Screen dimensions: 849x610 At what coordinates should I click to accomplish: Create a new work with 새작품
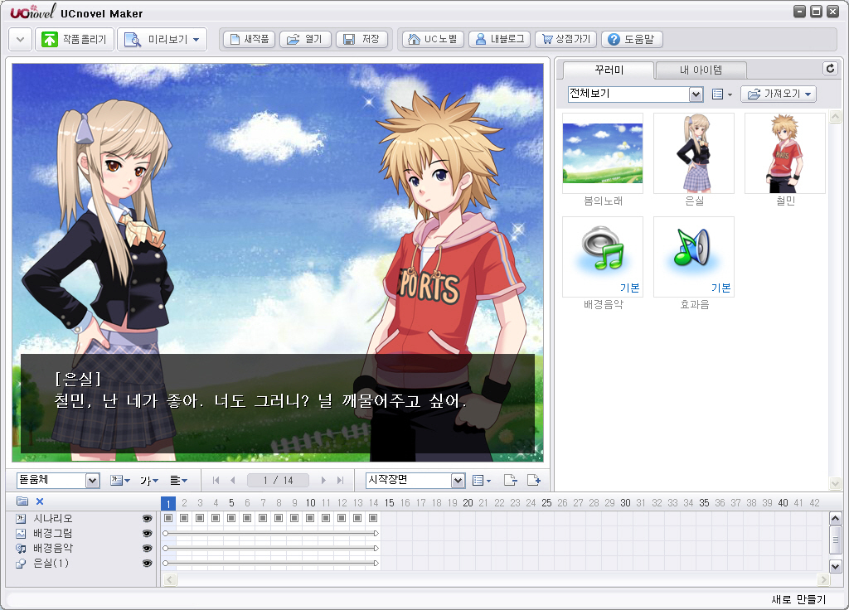[x=249, y=39]
